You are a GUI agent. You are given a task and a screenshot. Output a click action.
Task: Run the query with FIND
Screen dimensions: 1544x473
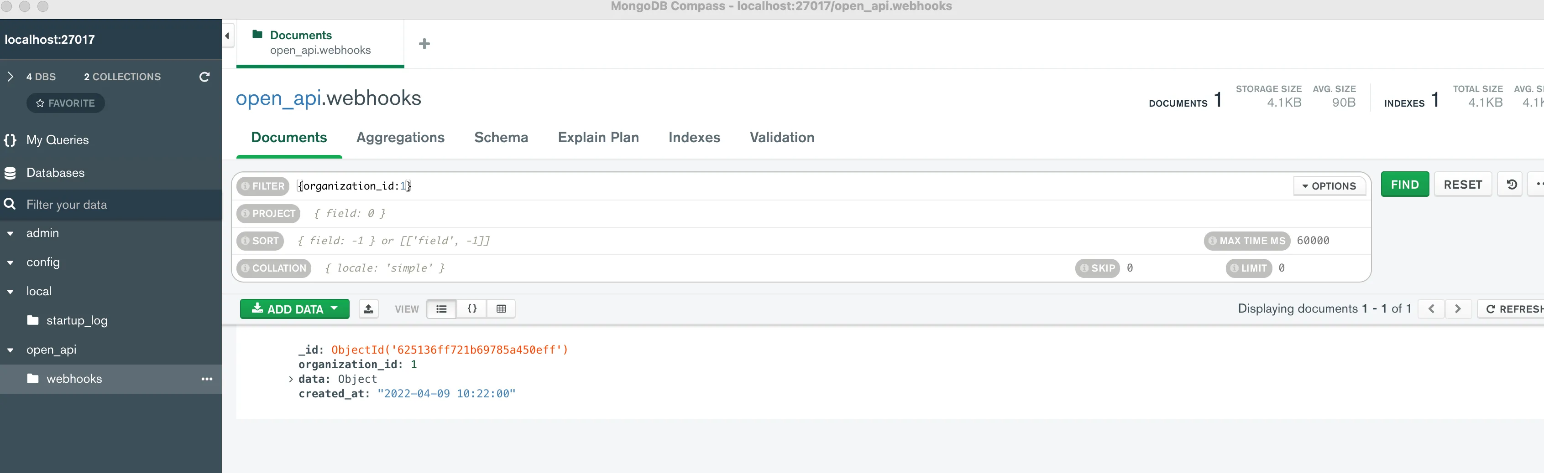point(1405,185)
